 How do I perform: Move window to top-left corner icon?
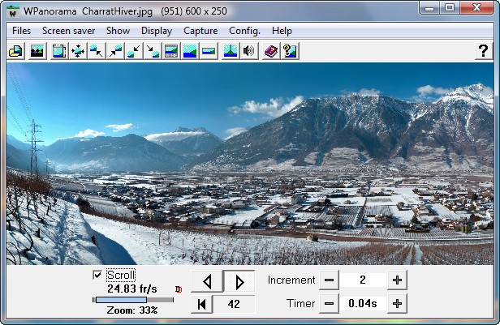coord(97,51)
